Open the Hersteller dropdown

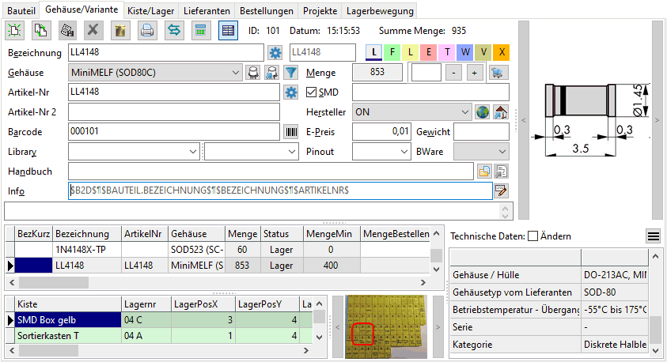(464, 112)
